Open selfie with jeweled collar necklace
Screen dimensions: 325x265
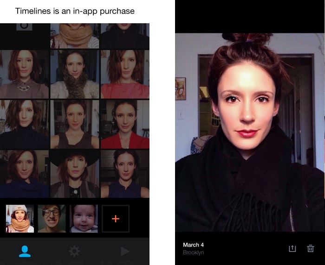tap(24, 74)
